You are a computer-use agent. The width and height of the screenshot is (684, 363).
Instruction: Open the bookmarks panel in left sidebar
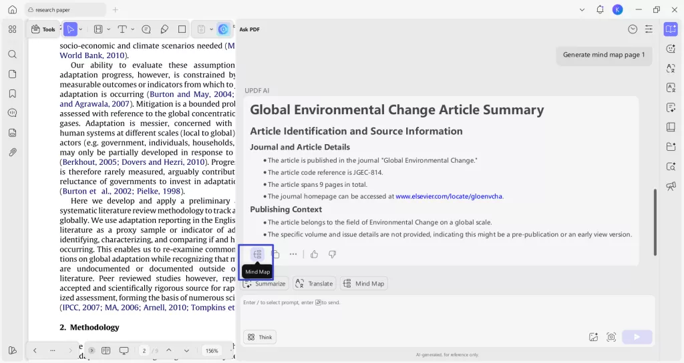[12, 93]
